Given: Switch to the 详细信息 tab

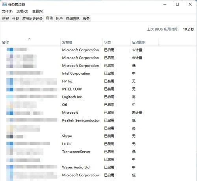Looking at the screenshot, I should [x=72, y=18].
